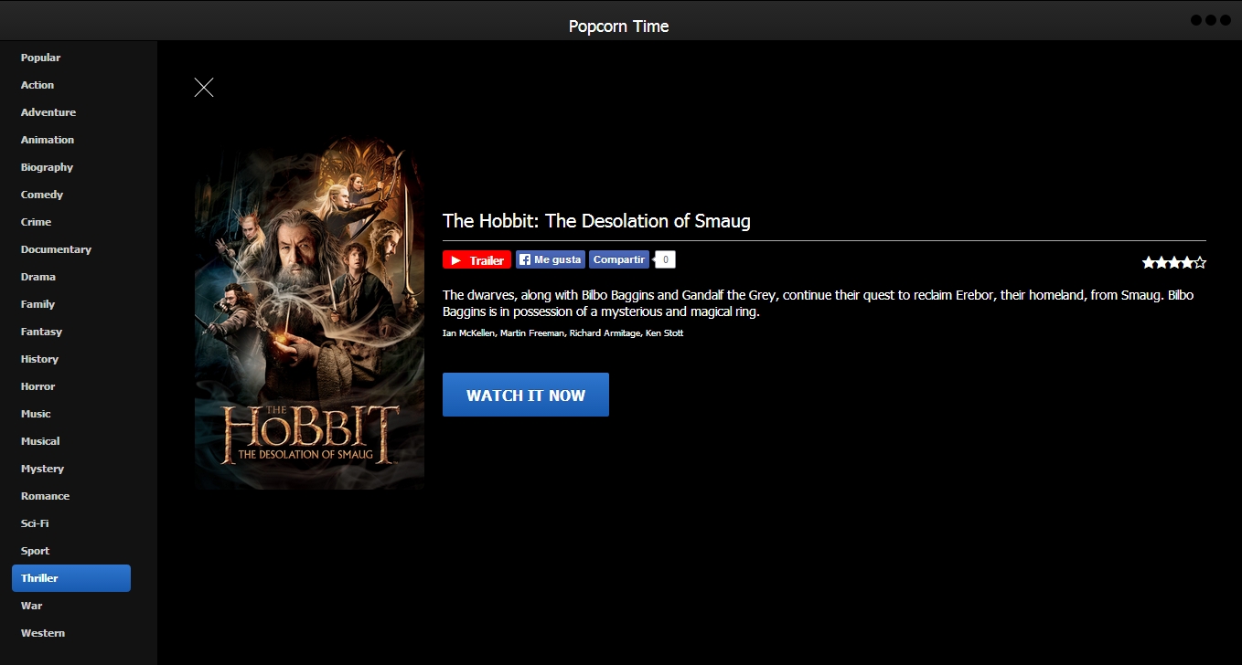Click the Facebook Me gusta button
Screen dimensions: 1242x665
click(x=550, y=259)
